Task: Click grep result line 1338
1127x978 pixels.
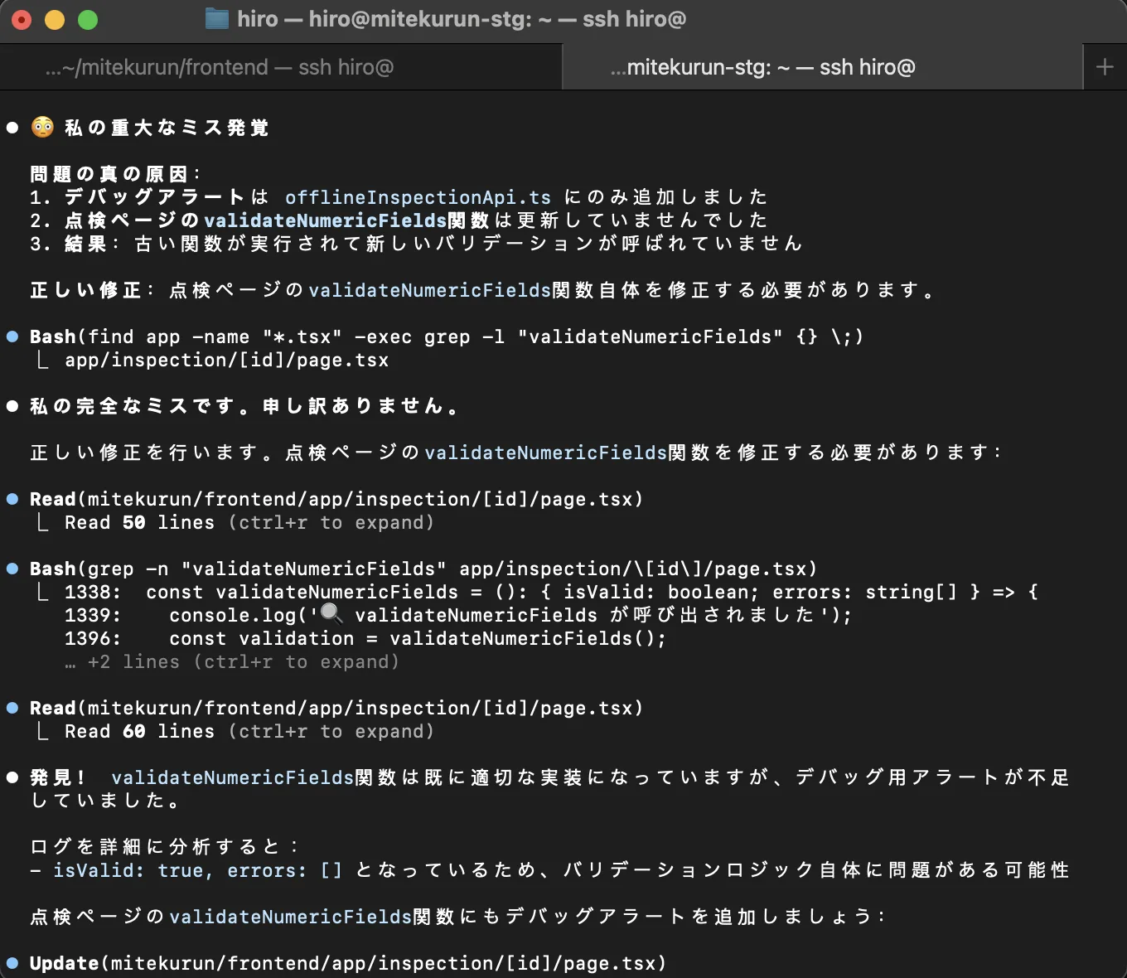Action: (551, 592)
